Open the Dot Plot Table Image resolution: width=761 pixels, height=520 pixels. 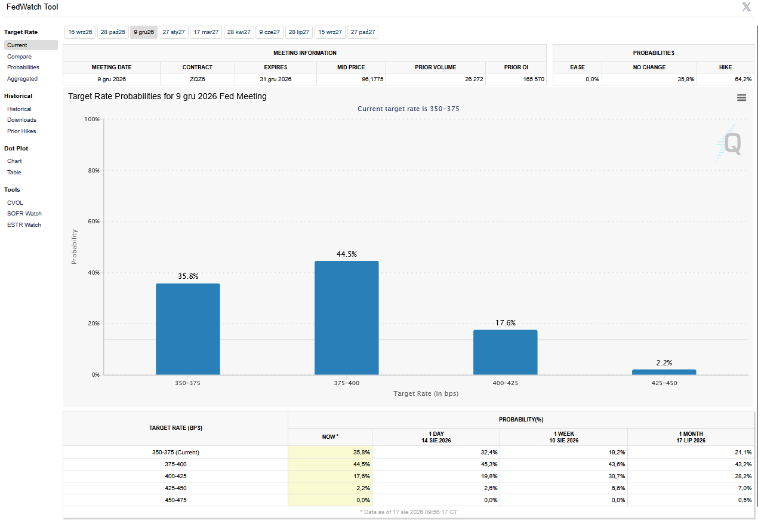click(x=14, y=173)
